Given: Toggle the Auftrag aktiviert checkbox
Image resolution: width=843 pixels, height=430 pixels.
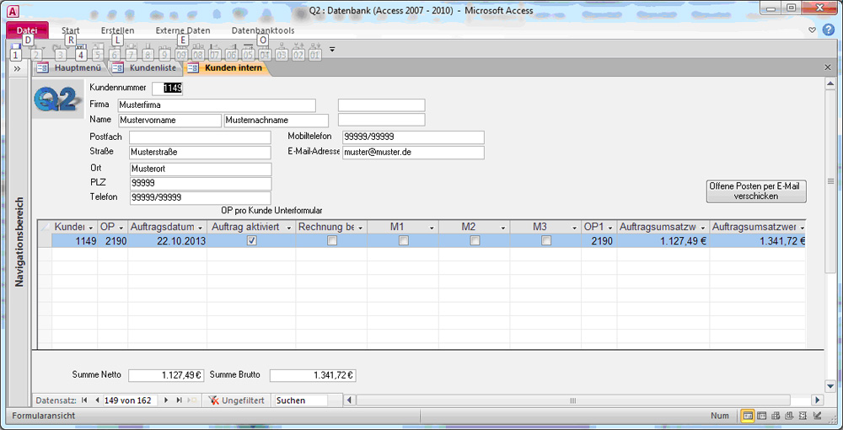Looking at the screenshot, I should tap(251, 241).
